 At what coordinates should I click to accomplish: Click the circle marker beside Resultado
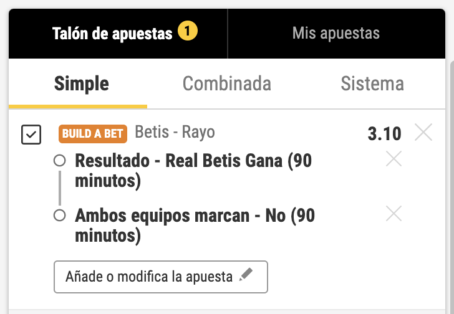(60, 161)
